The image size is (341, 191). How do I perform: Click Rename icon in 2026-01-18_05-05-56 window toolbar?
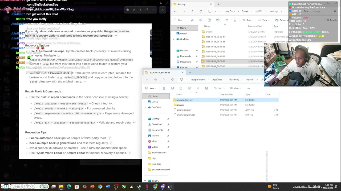coord(189,88)
